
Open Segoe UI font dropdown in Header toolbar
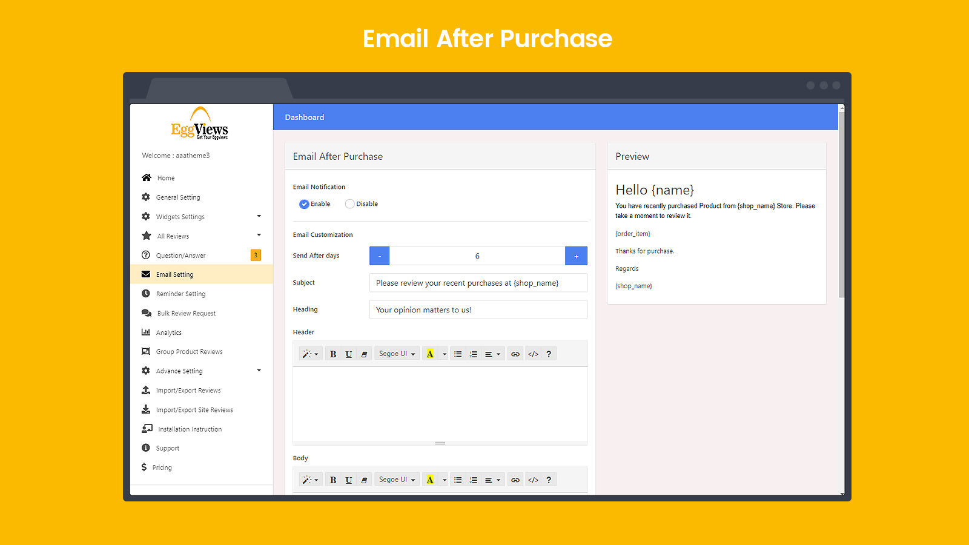(397, 354)
